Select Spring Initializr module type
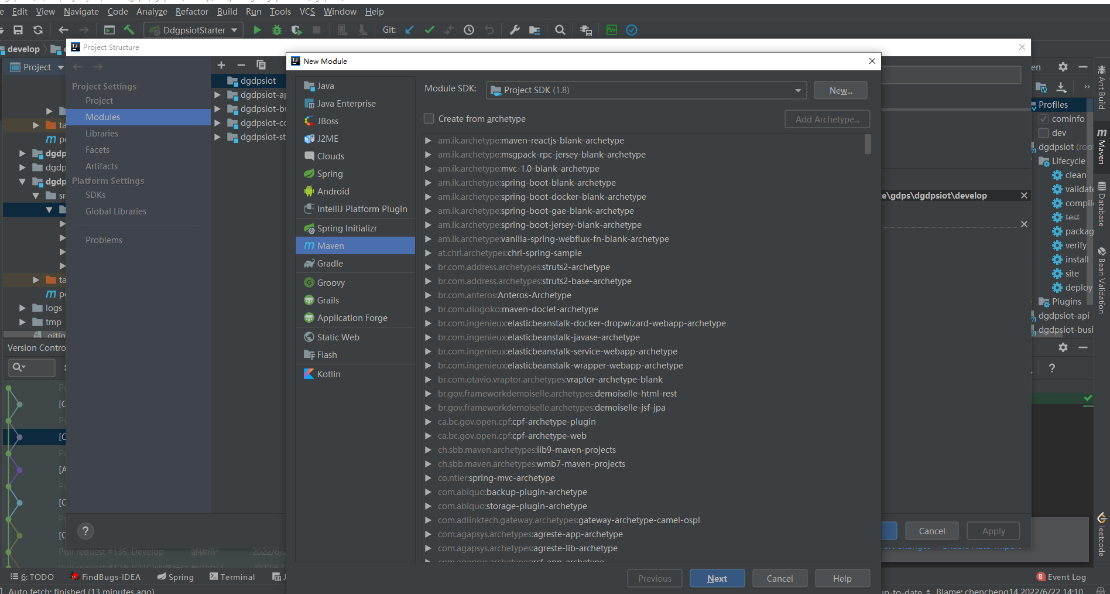This screenshot has height=594, width=1110. pyautogui.click(x=355, y=228)
